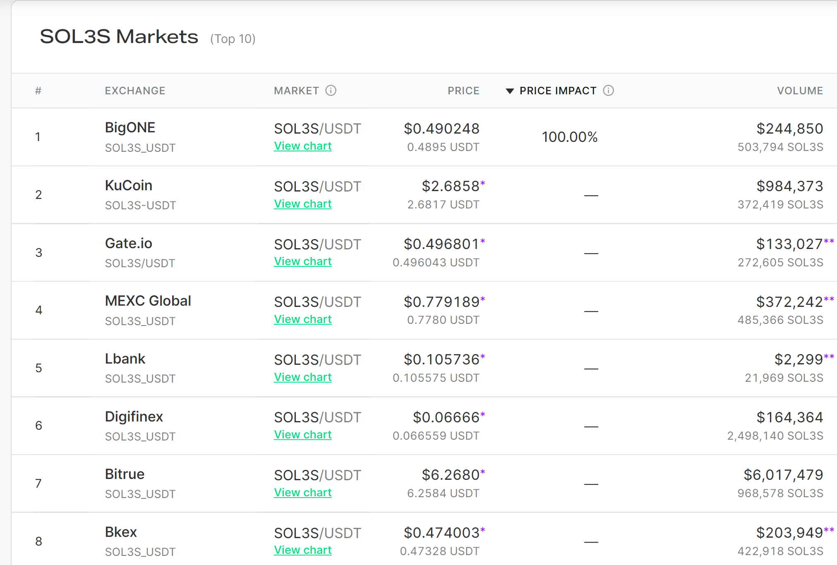Open View chart link for Bkex

303,550
